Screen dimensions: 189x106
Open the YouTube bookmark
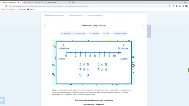pyautogui.click(x=31, y=9)
